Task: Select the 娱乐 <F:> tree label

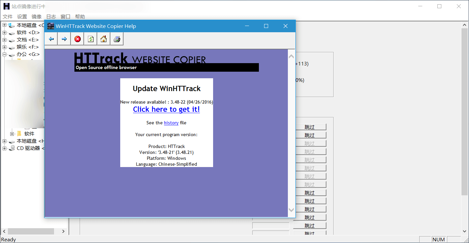Action: coord(28,47)
